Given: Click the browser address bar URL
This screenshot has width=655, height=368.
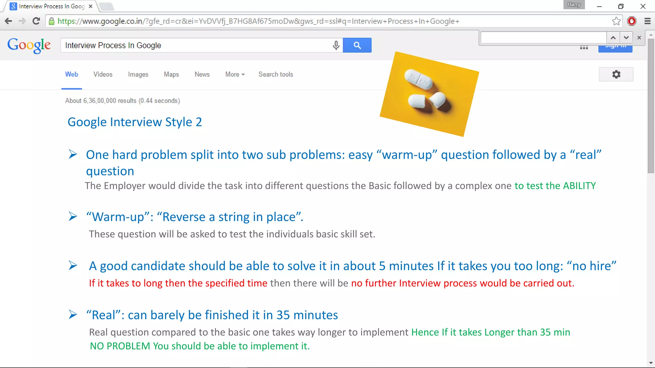Looking at the screenshot, I should [258, 21].
